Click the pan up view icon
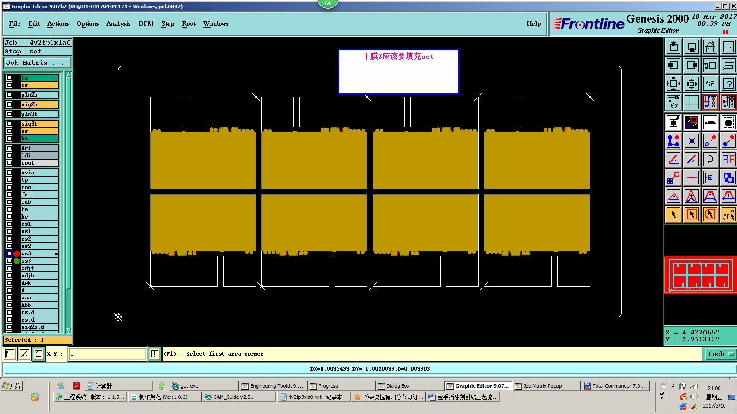This screenshot has width=737, height=414. [673, 47]
